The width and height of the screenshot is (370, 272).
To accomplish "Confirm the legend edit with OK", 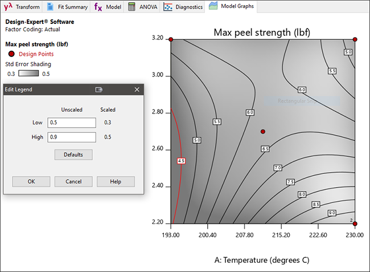I will 31,181.
